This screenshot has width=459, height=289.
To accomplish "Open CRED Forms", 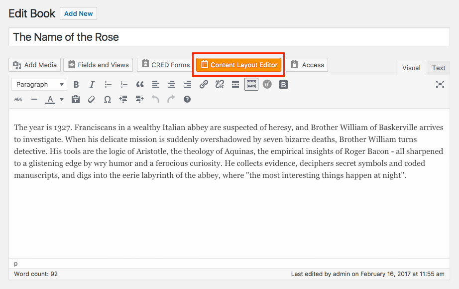I will 165,65.
